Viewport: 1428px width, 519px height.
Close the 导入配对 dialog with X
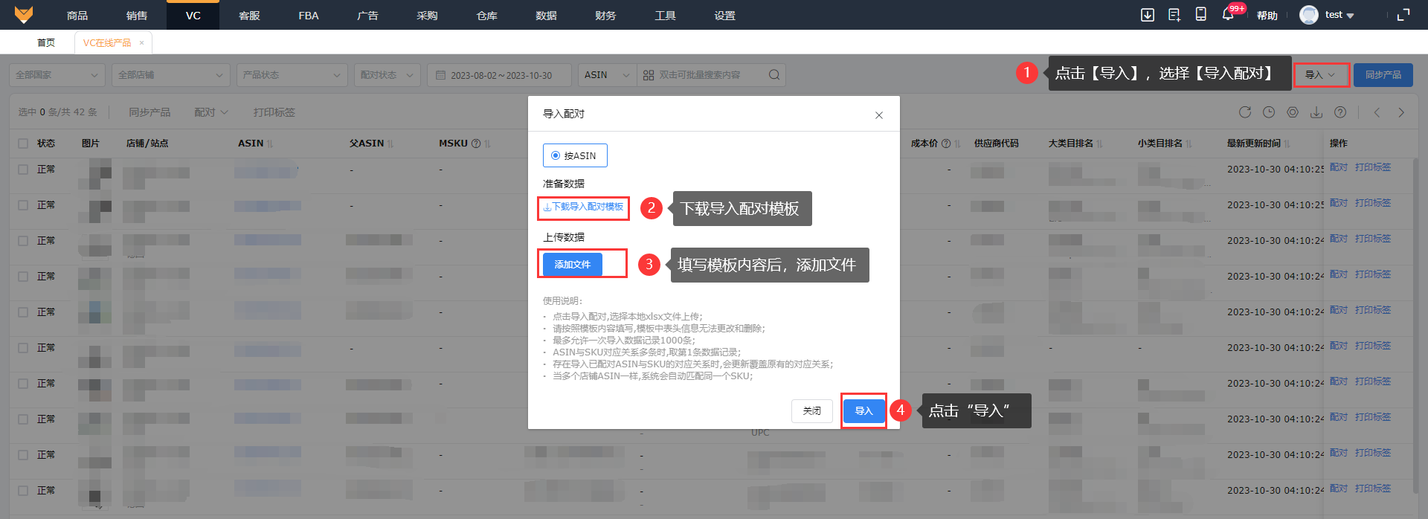point(879,115)
